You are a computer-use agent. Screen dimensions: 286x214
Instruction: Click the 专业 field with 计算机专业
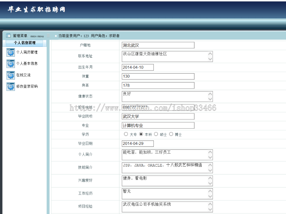(158, 125)
